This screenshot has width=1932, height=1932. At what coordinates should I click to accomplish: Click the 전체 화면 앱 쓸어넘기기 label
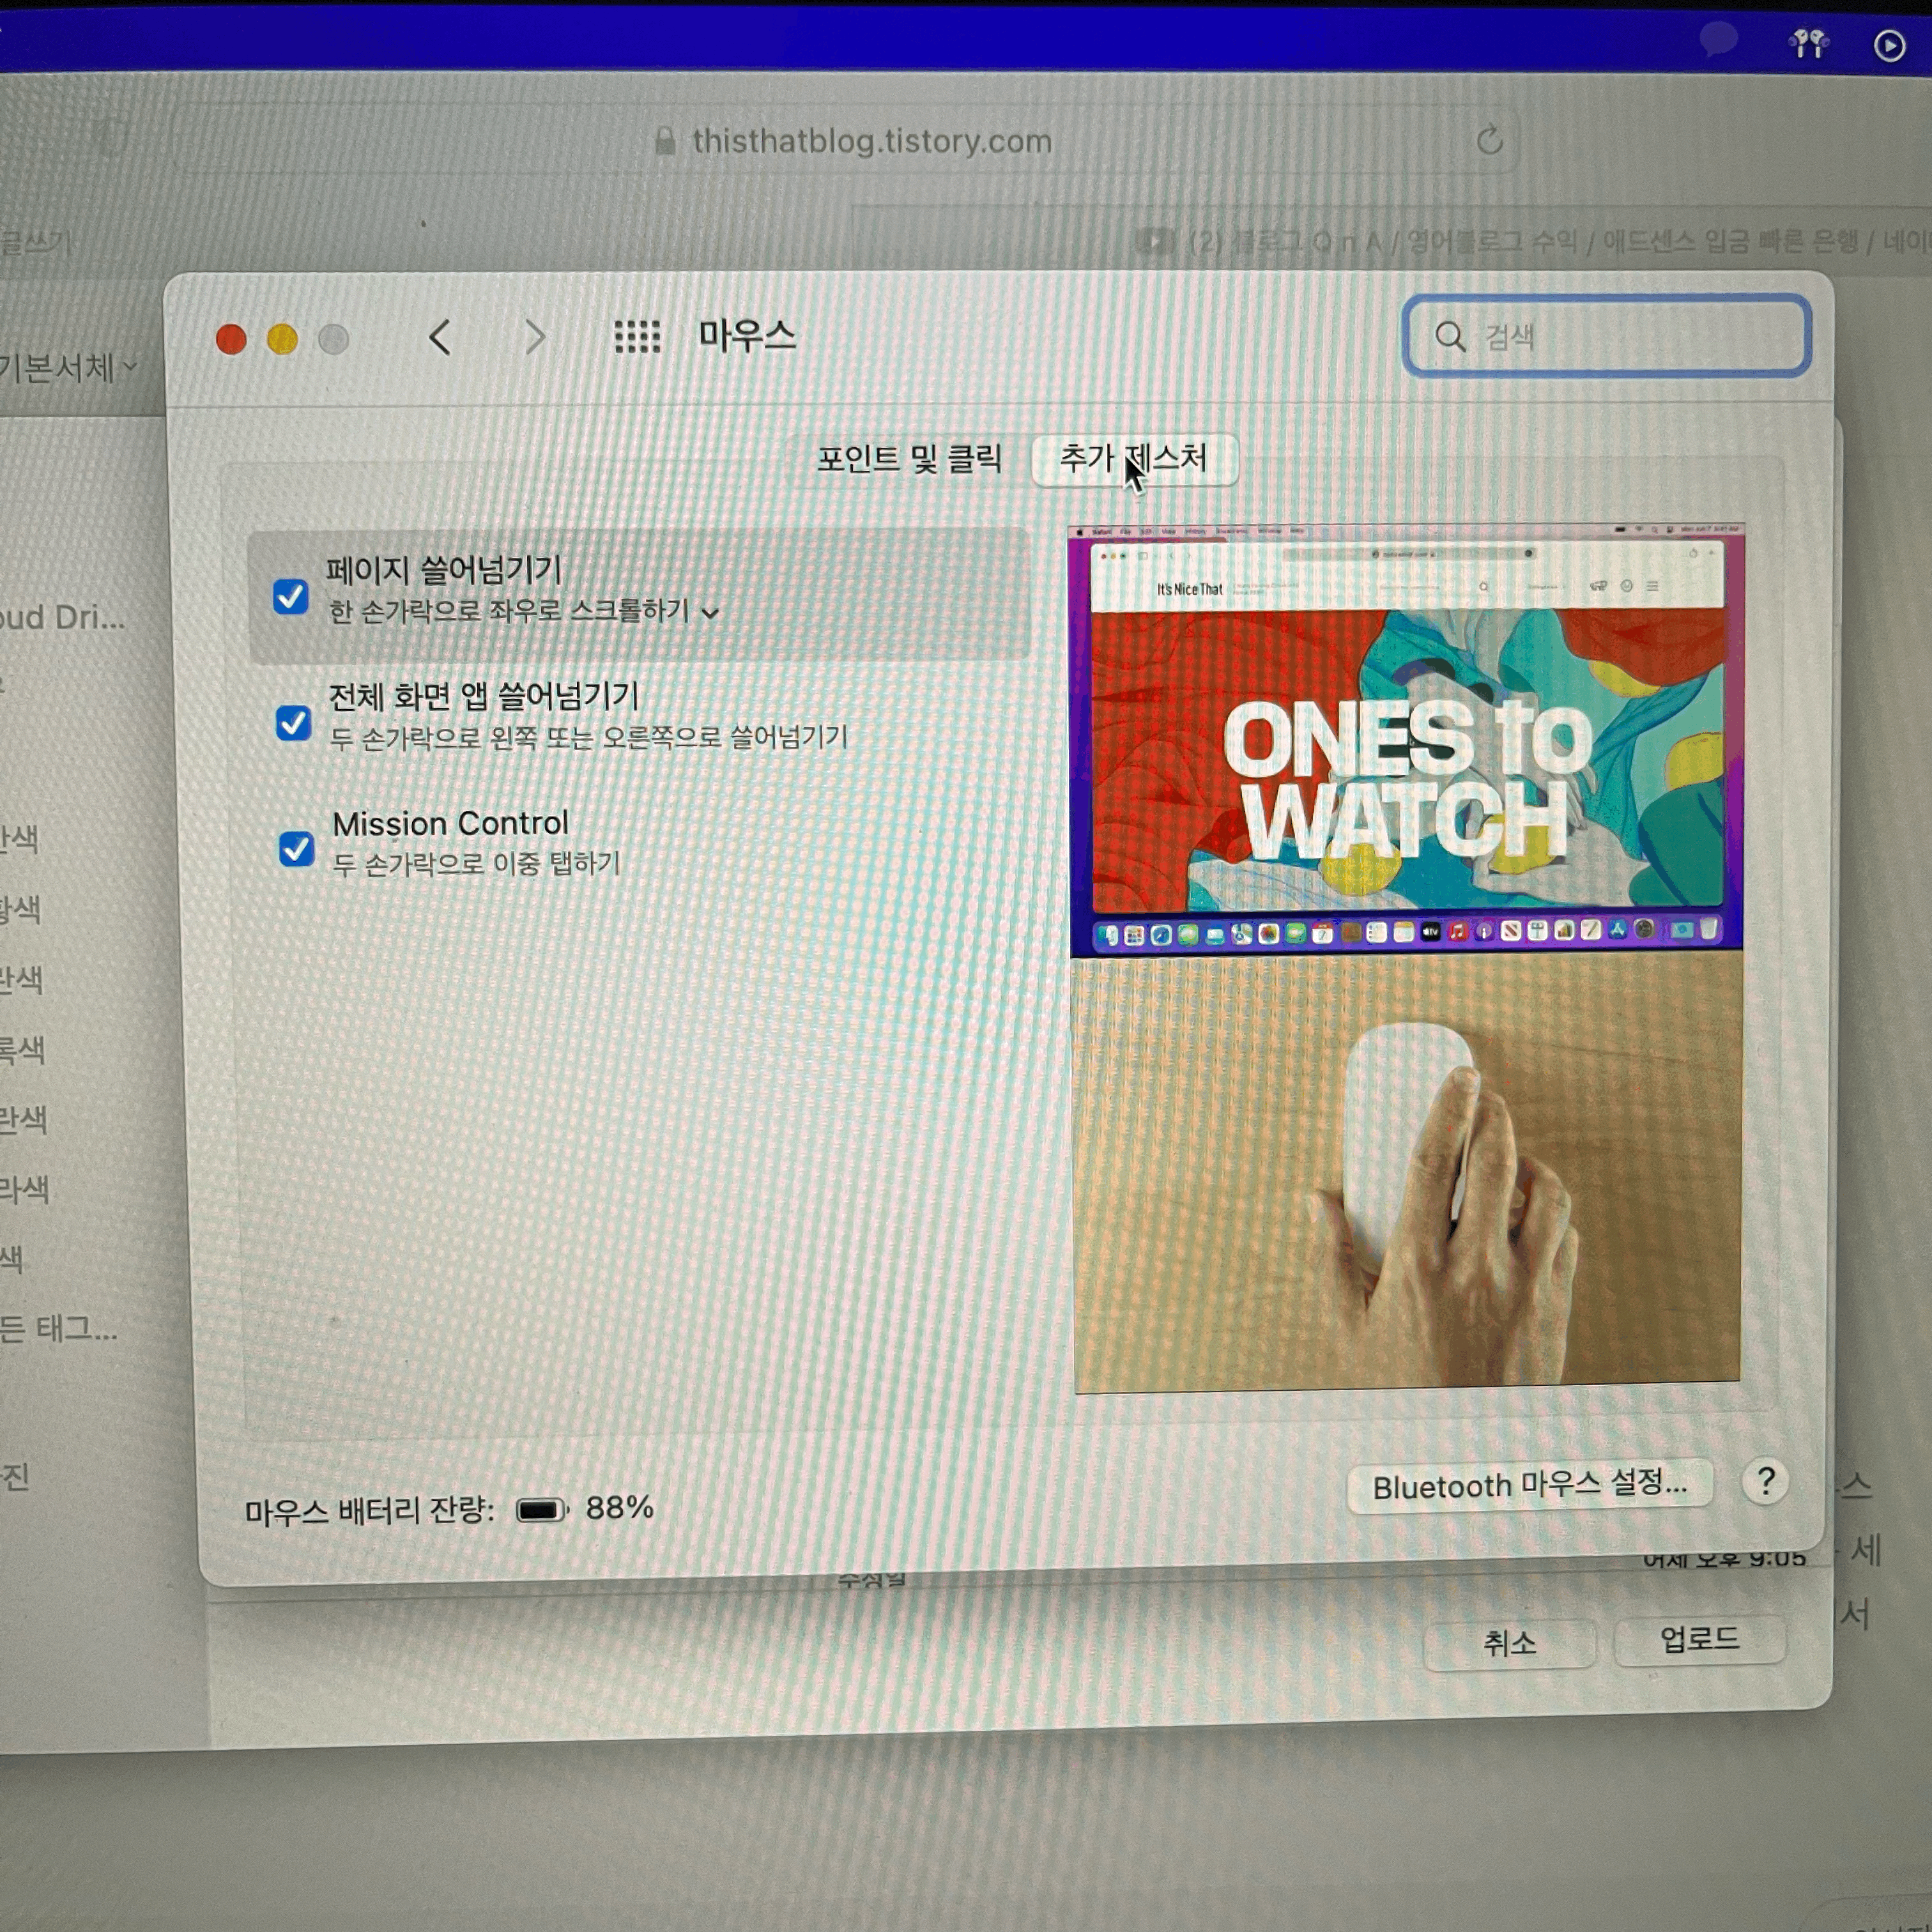[484, 696]
